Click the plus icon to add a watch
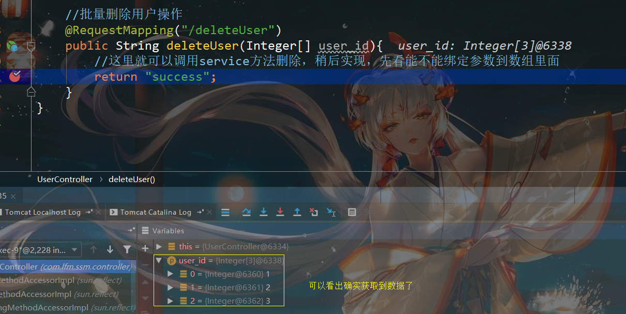Screen dimensions: 626x314 point(145,249)
